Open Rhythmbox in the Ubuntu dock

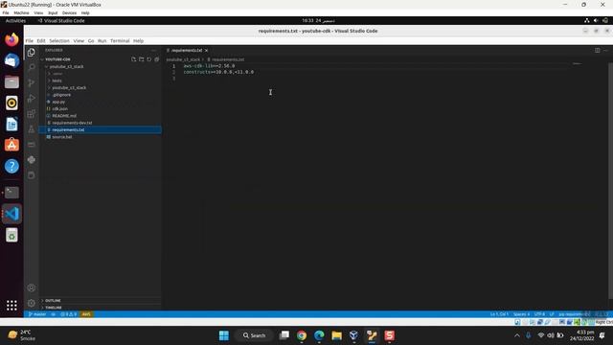[11, 103]
